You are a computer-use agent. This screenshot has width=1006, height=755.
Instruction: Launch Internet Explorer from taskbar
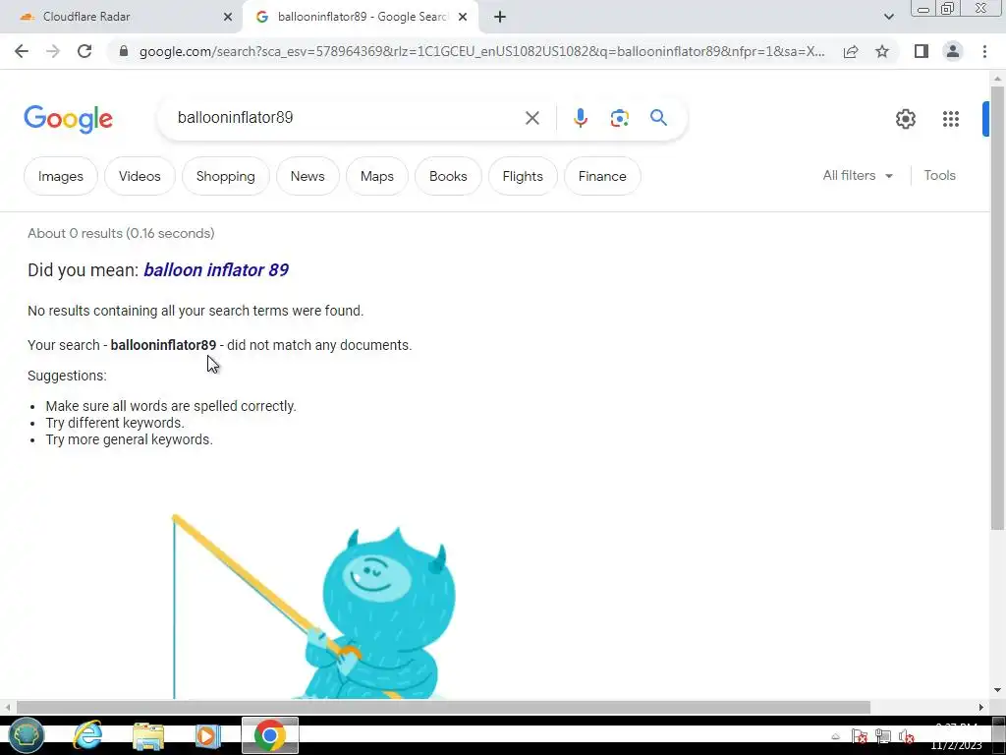pyautogui.click(x=87, y=735)
